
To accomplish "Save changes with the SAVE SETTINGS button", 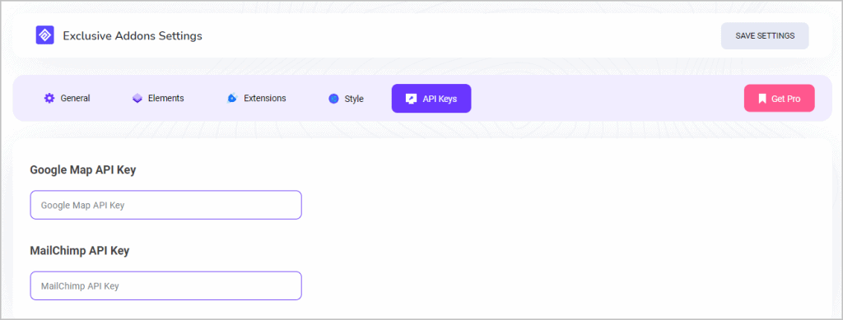I will point(765,36).
